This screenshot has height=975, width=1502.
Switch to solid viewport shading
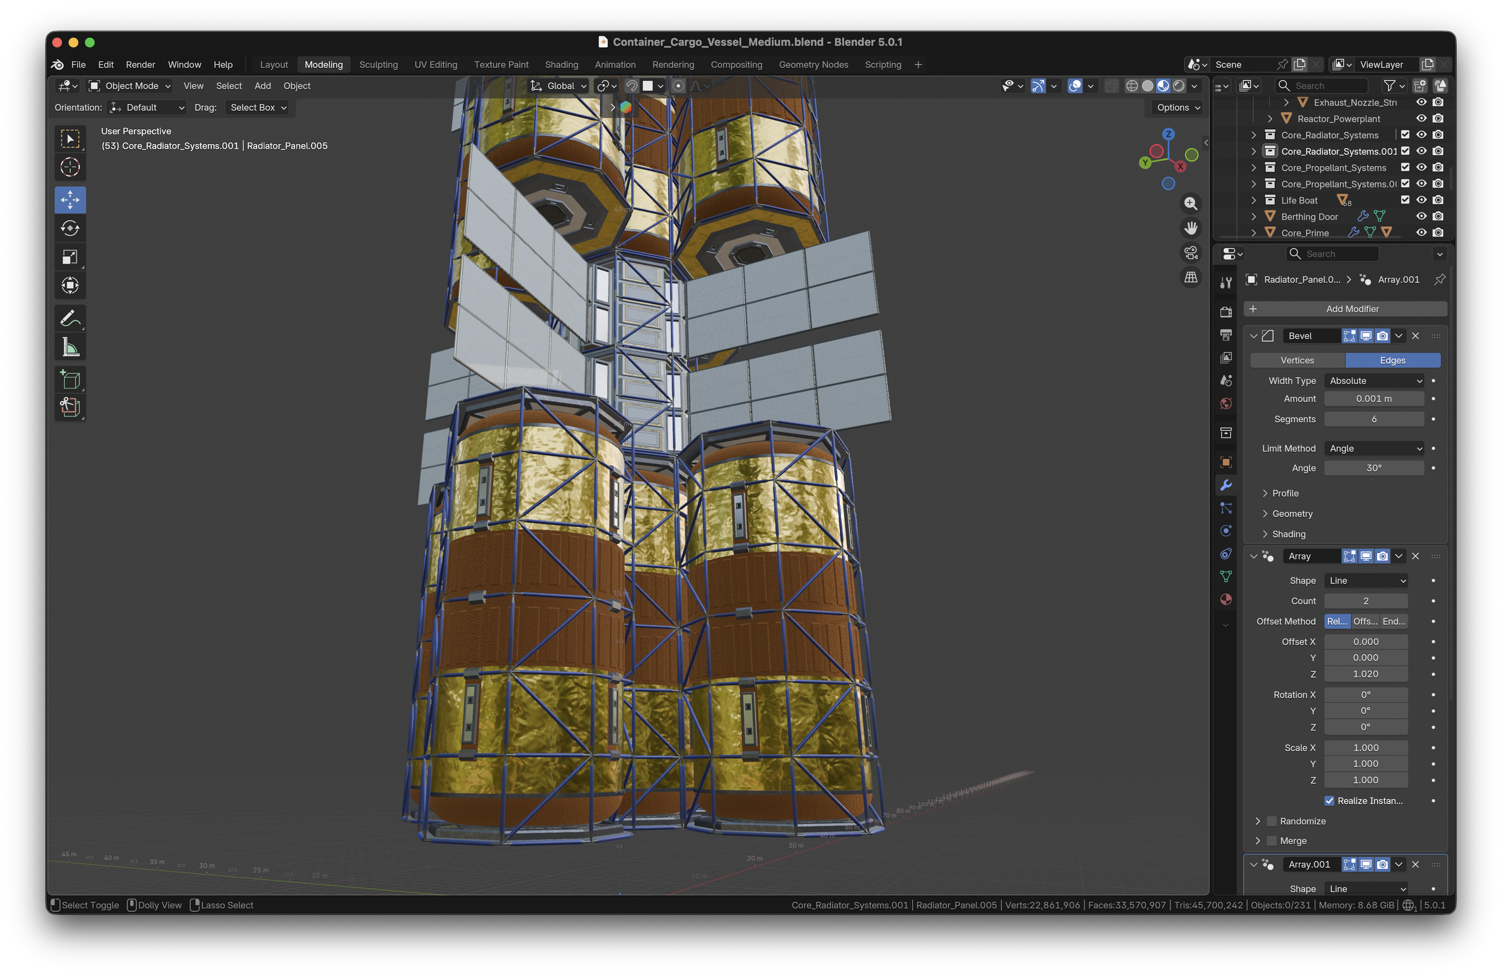1148,86
